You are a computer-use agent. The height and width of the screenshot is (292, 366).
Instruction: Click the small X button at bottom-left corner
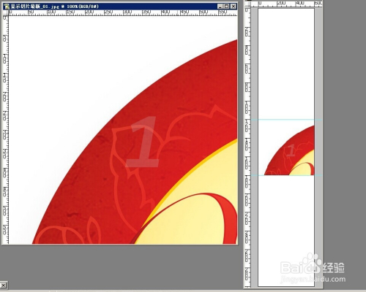[x=4, y=285]
